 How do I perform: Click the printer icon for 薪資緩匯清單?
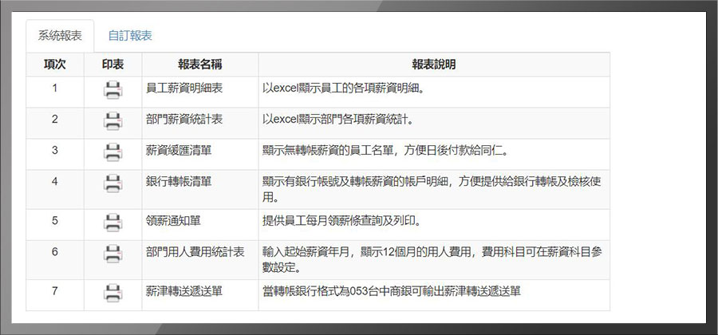point(113,151)
